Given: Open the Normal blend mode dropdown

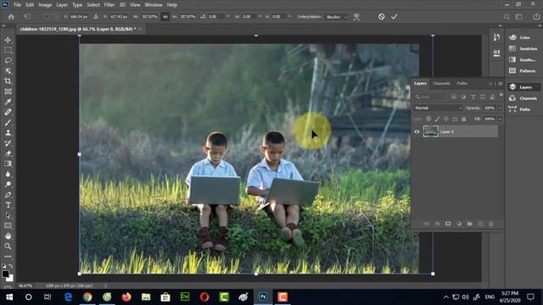Looking at the screenshot, I should click(x=438, y=108).
